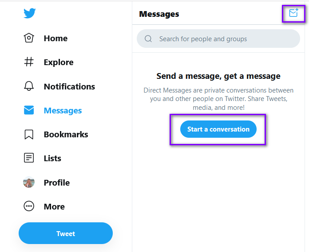This screenshot has height=252, width=309.
Task: Expand the More menu label
Action: click(x=54, y=206)
